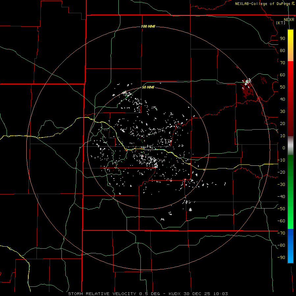The height and width of the screenshot is (296, 296).
Task: Click the gray zero-velocity segment of the color bar
Action: pos(290,145)
